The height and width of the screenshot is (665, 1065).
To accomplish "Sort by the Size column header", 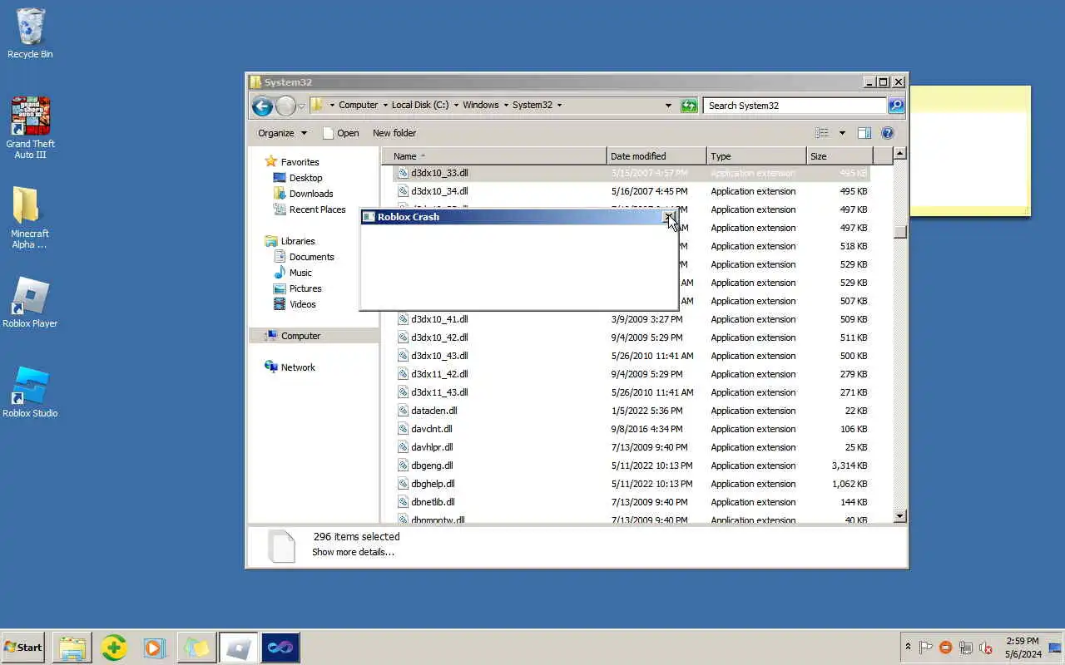I will pos(840,156).
